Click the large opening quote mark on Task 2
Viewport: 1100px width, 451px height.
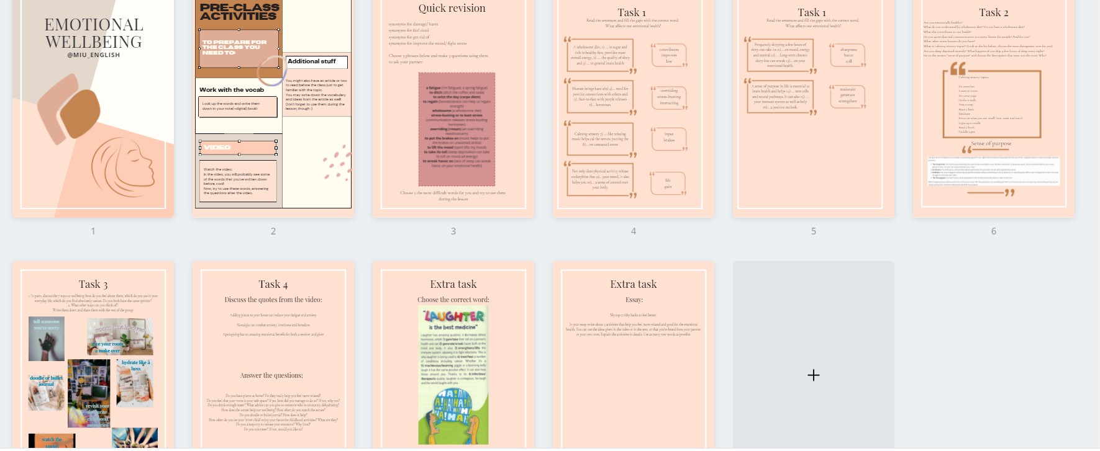[x=958, y=68]
